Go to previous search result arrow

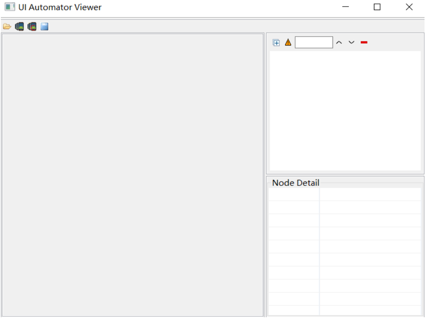[339, 42]
